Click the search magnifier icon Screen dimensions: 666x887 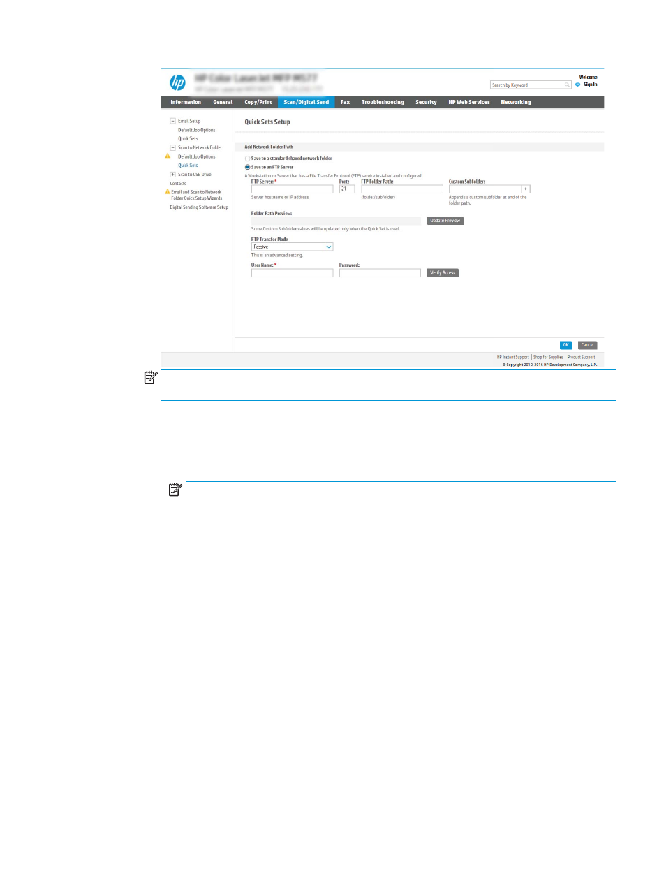567,85
